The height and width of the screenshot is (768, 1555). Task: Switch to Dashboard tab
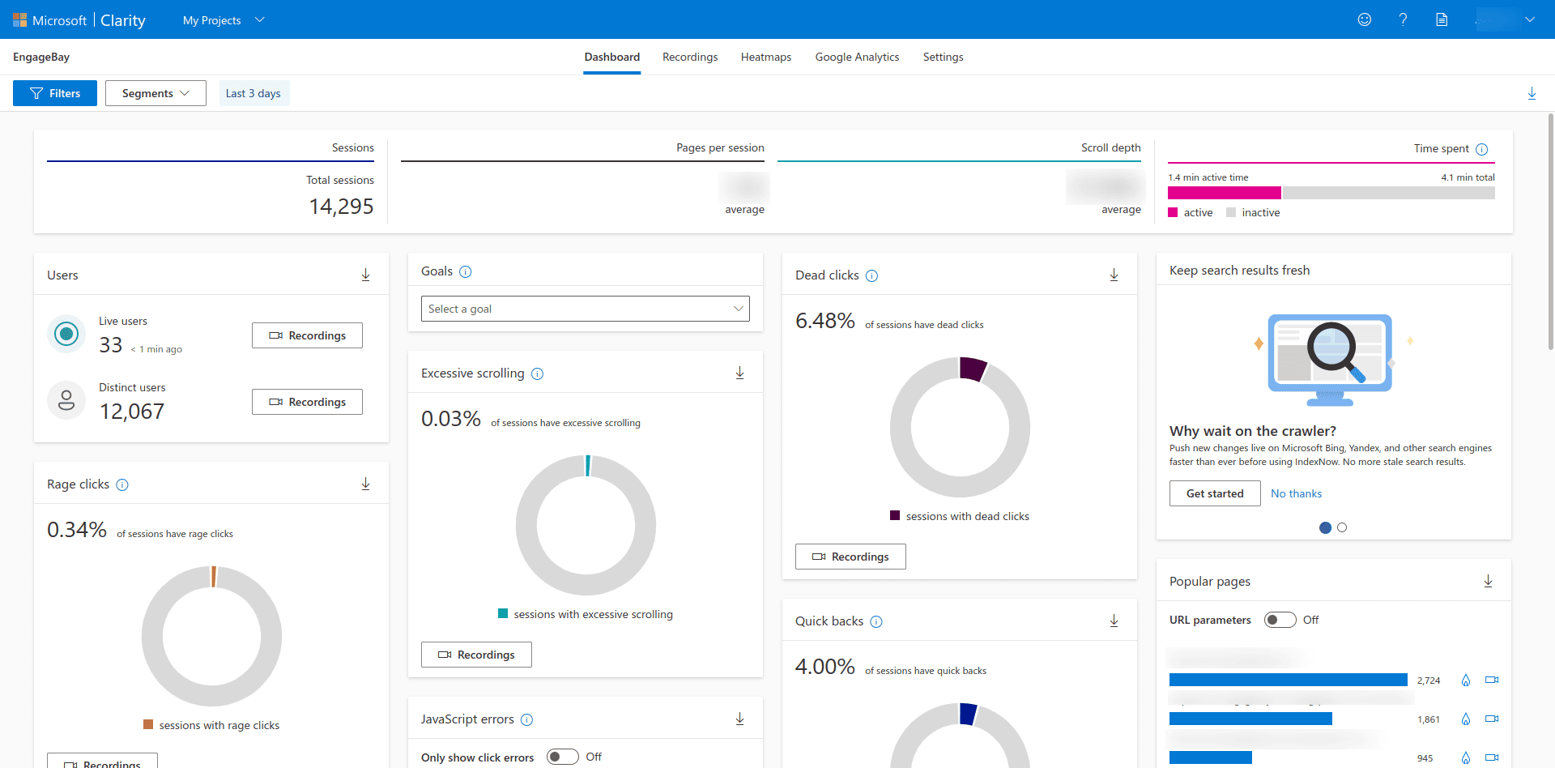[x=612, y=57]
